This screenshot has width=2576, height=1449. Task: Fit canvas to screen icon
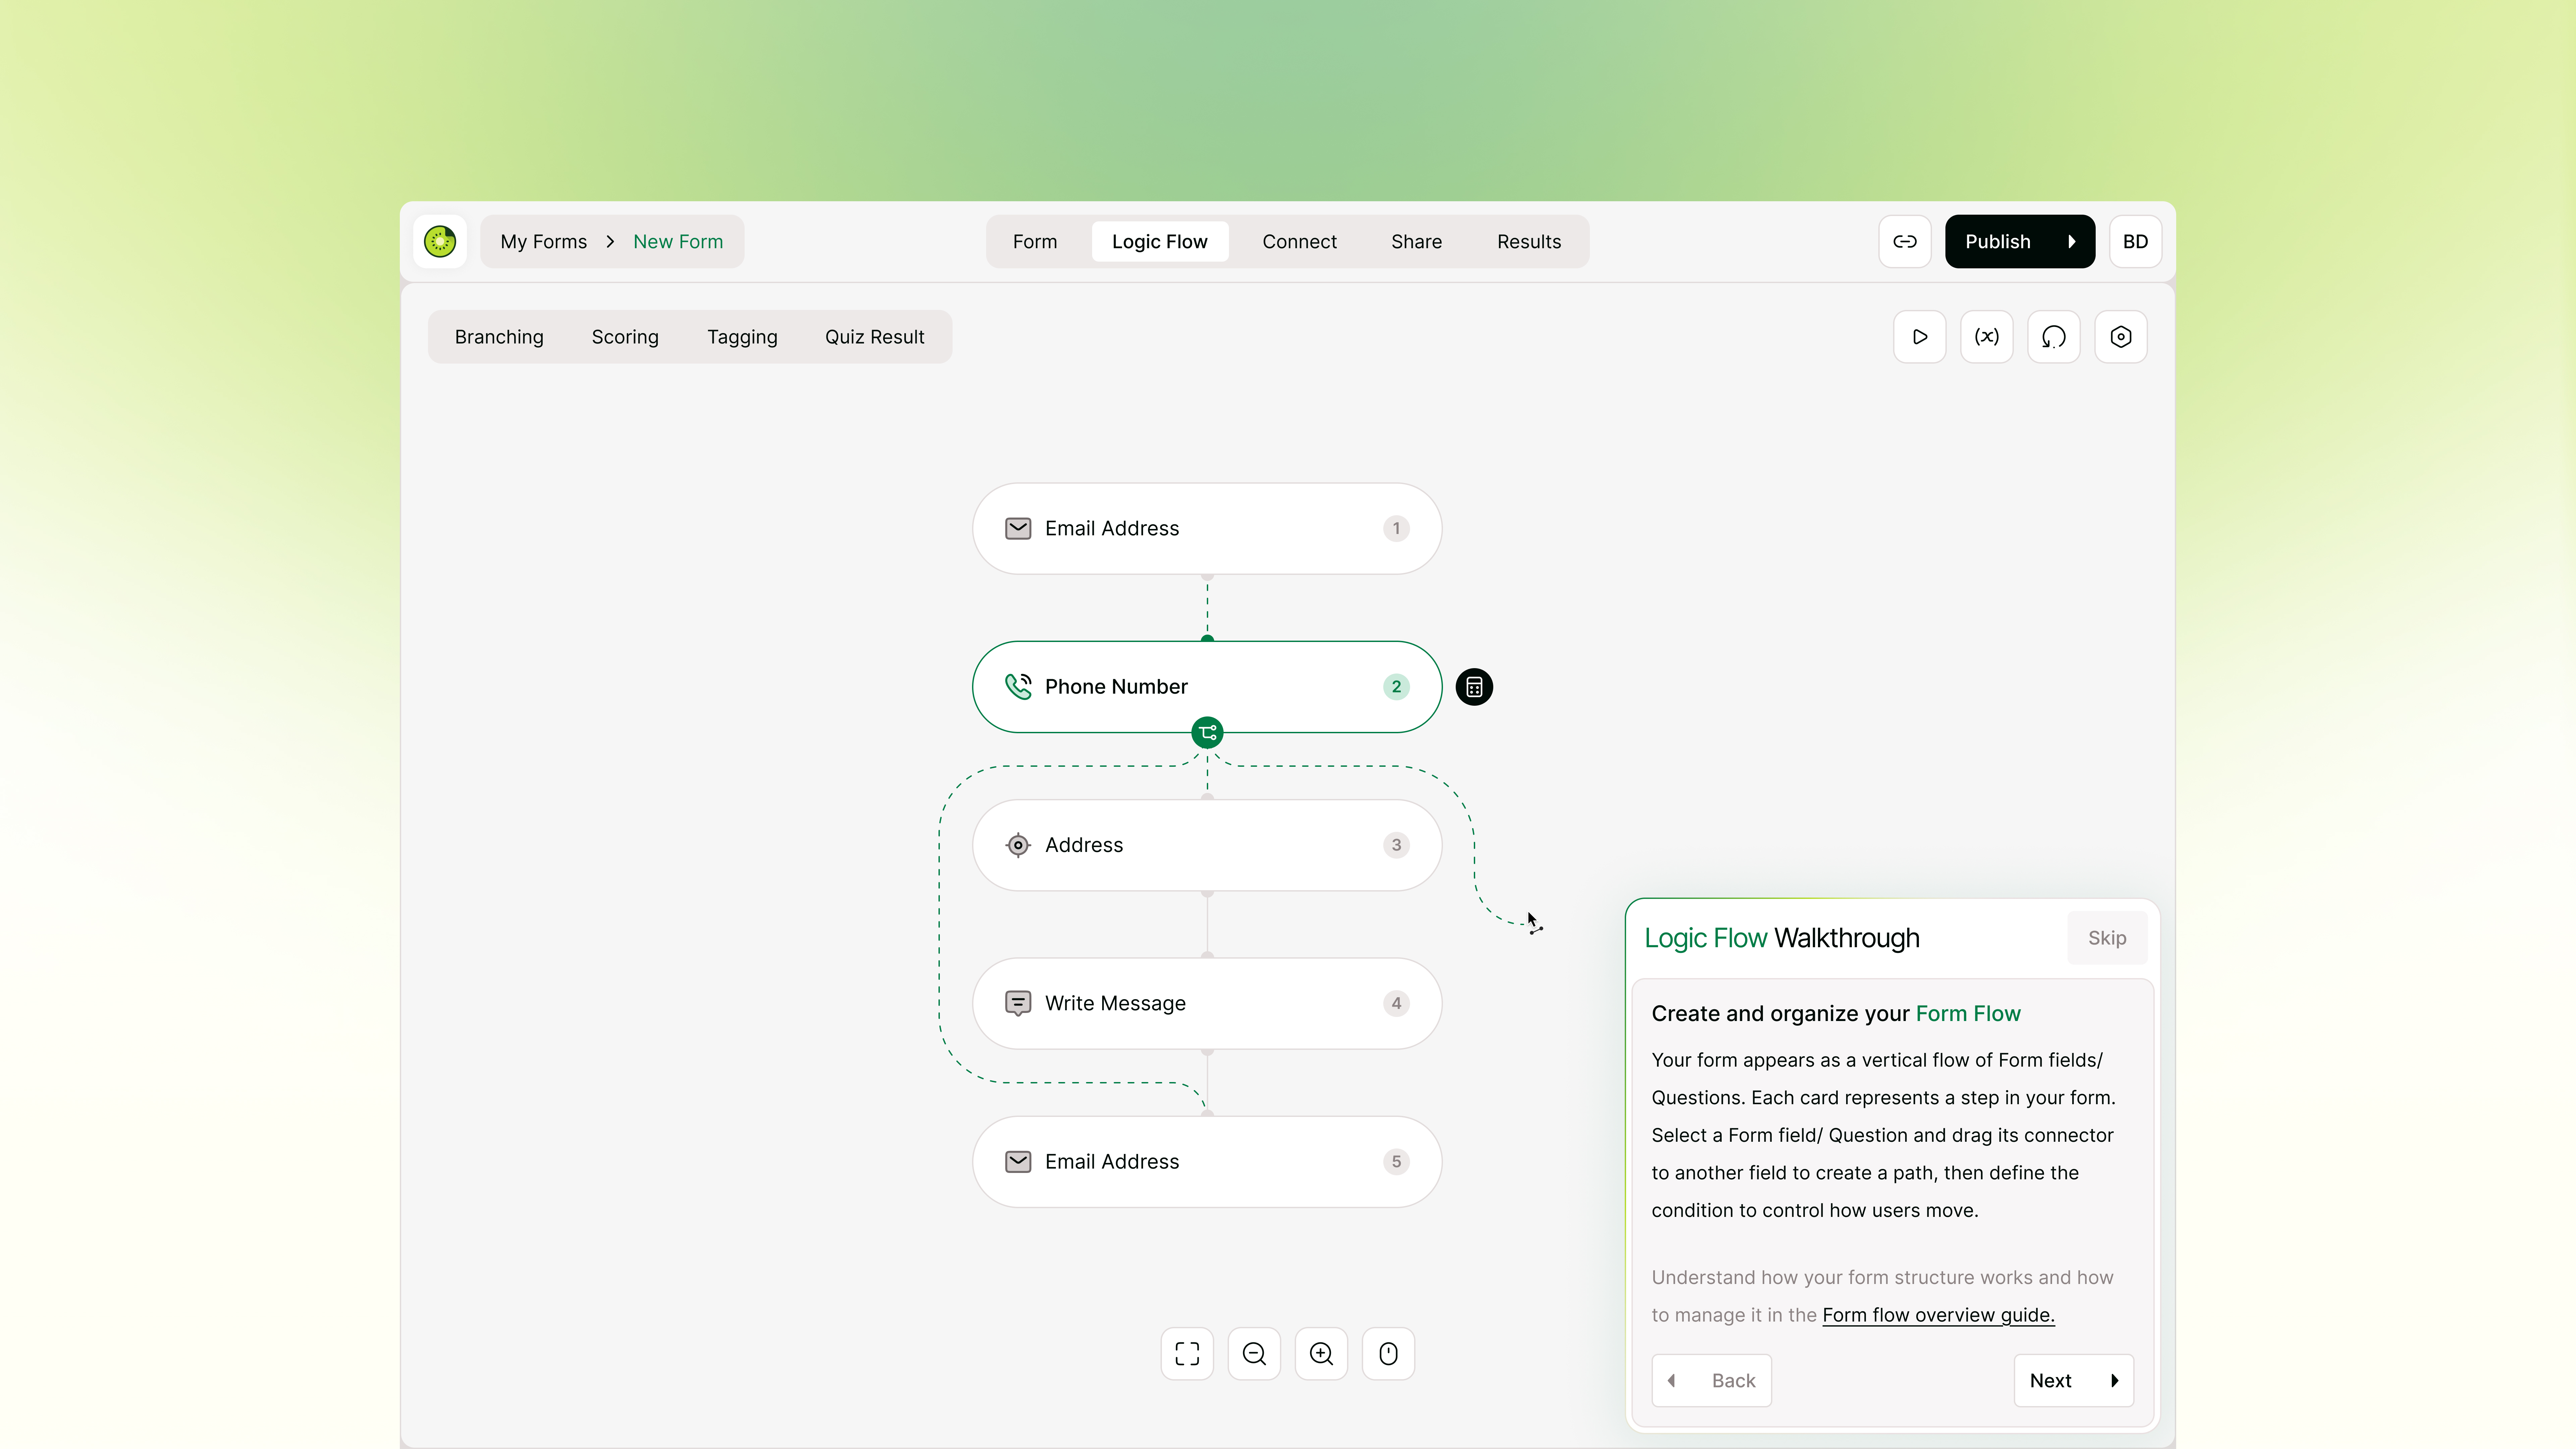[x=1187, y=1354]
